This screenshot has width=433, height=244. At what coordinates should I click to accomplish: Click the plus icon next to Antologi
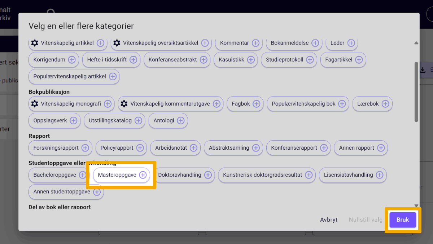180,120
